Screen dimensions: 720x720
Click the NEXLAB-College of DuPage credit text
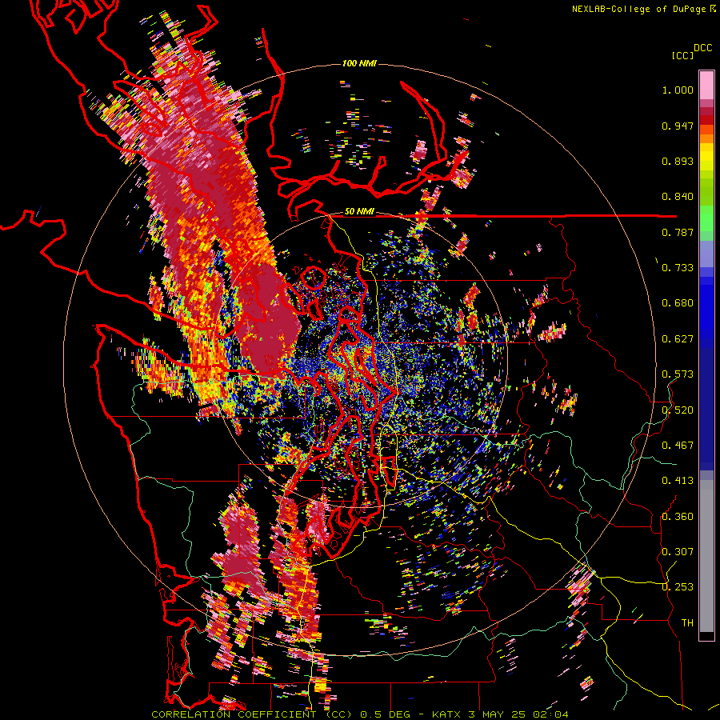pos(640,9)
